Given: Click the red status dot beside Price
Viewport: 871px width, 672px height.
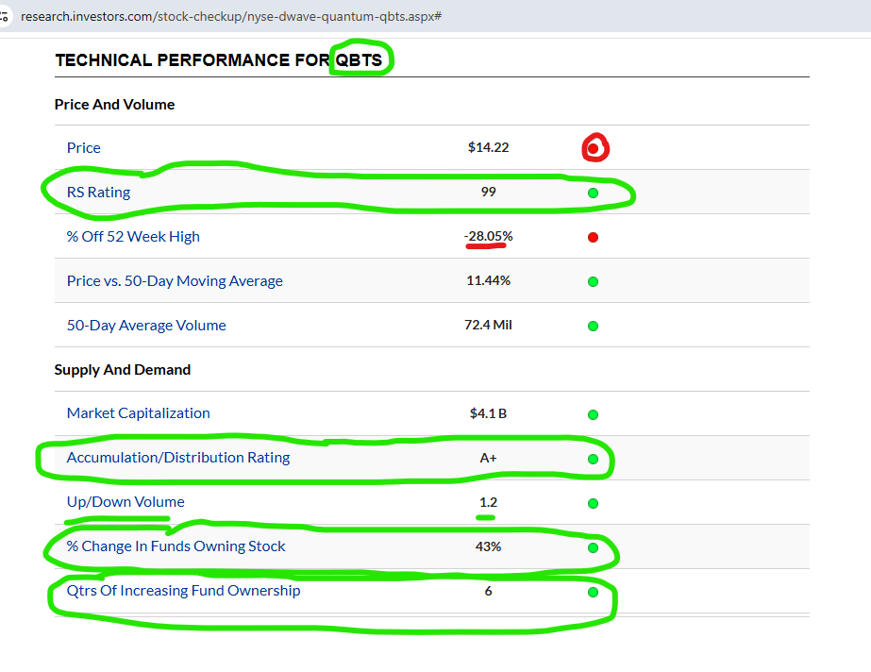Looking at the screenshot, I should pyautogui.click(x=594, y=148).
